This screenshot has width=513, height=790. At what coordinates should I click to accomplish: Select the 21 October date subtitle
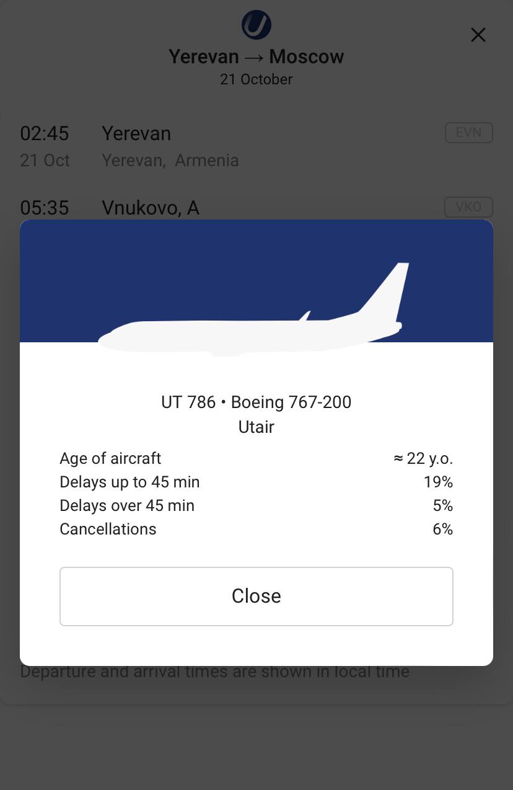[x=256, y=79]
